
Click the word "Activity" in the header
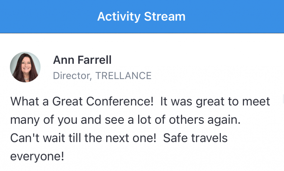point(119,17)
